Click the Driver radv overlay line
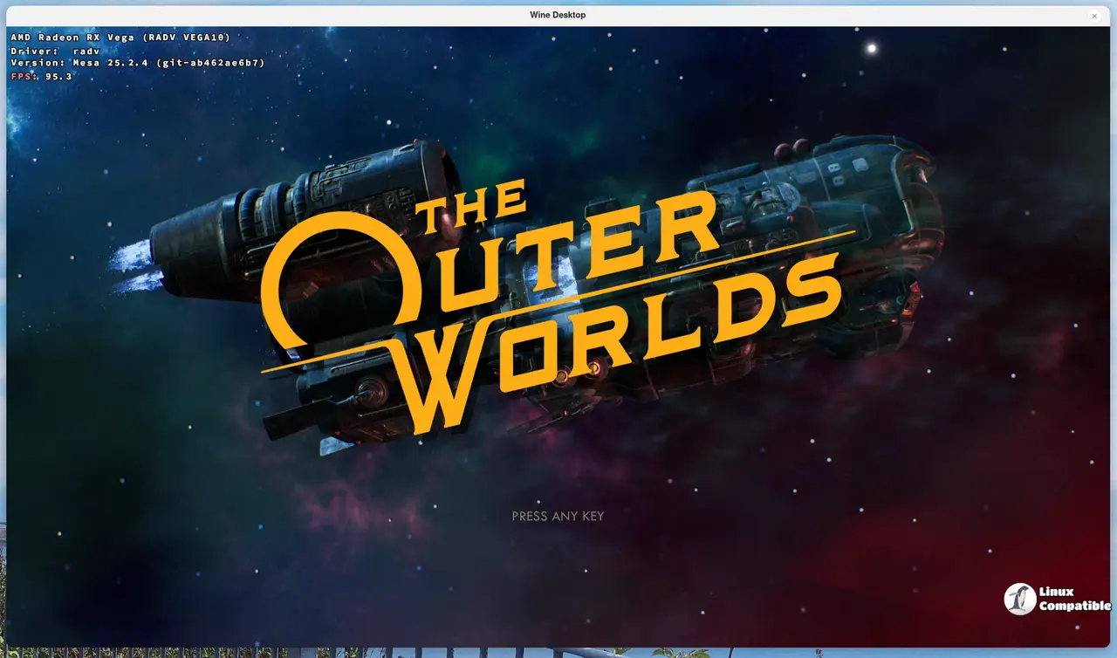Viewport: 1117px width, 658px height. click(x=55, y=51)
